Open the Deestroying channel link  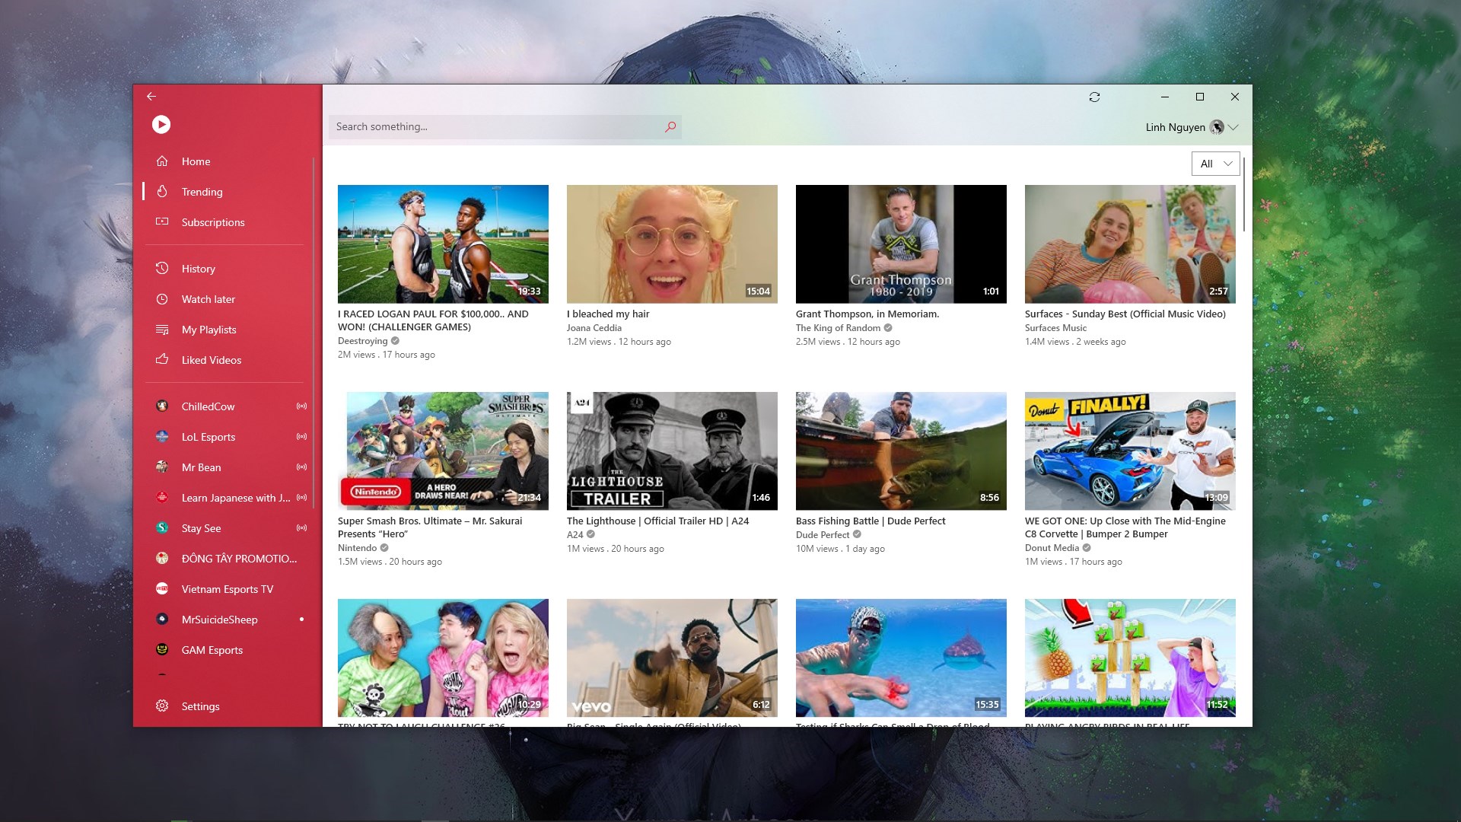click(x=362, y=340)
